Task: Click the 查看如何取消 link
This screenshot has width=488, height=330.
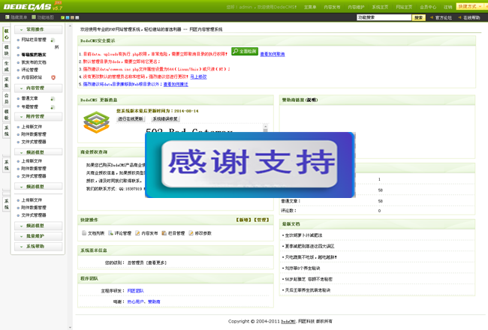Action: click(x=273, y=54)
